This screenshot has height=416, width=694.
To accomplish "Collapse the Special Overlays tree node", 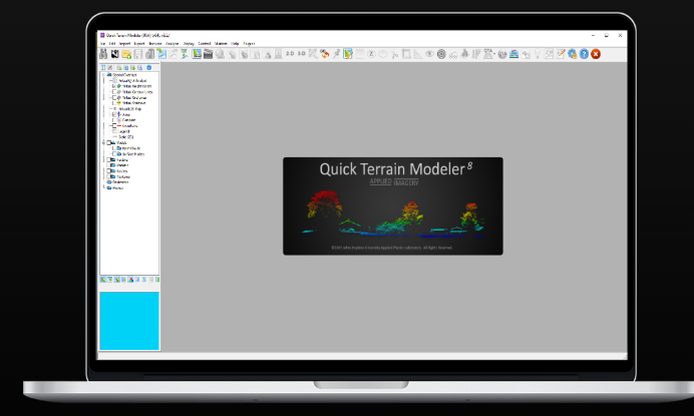I will click(104, 75).
